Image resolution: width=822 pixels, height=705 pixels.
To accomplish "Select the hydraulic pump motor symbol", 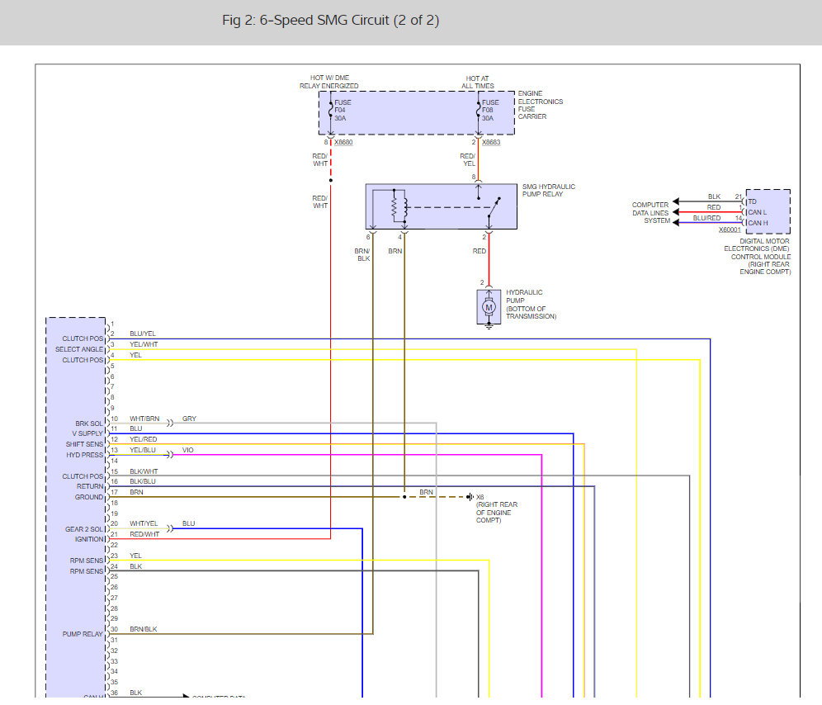I will 489,307.
